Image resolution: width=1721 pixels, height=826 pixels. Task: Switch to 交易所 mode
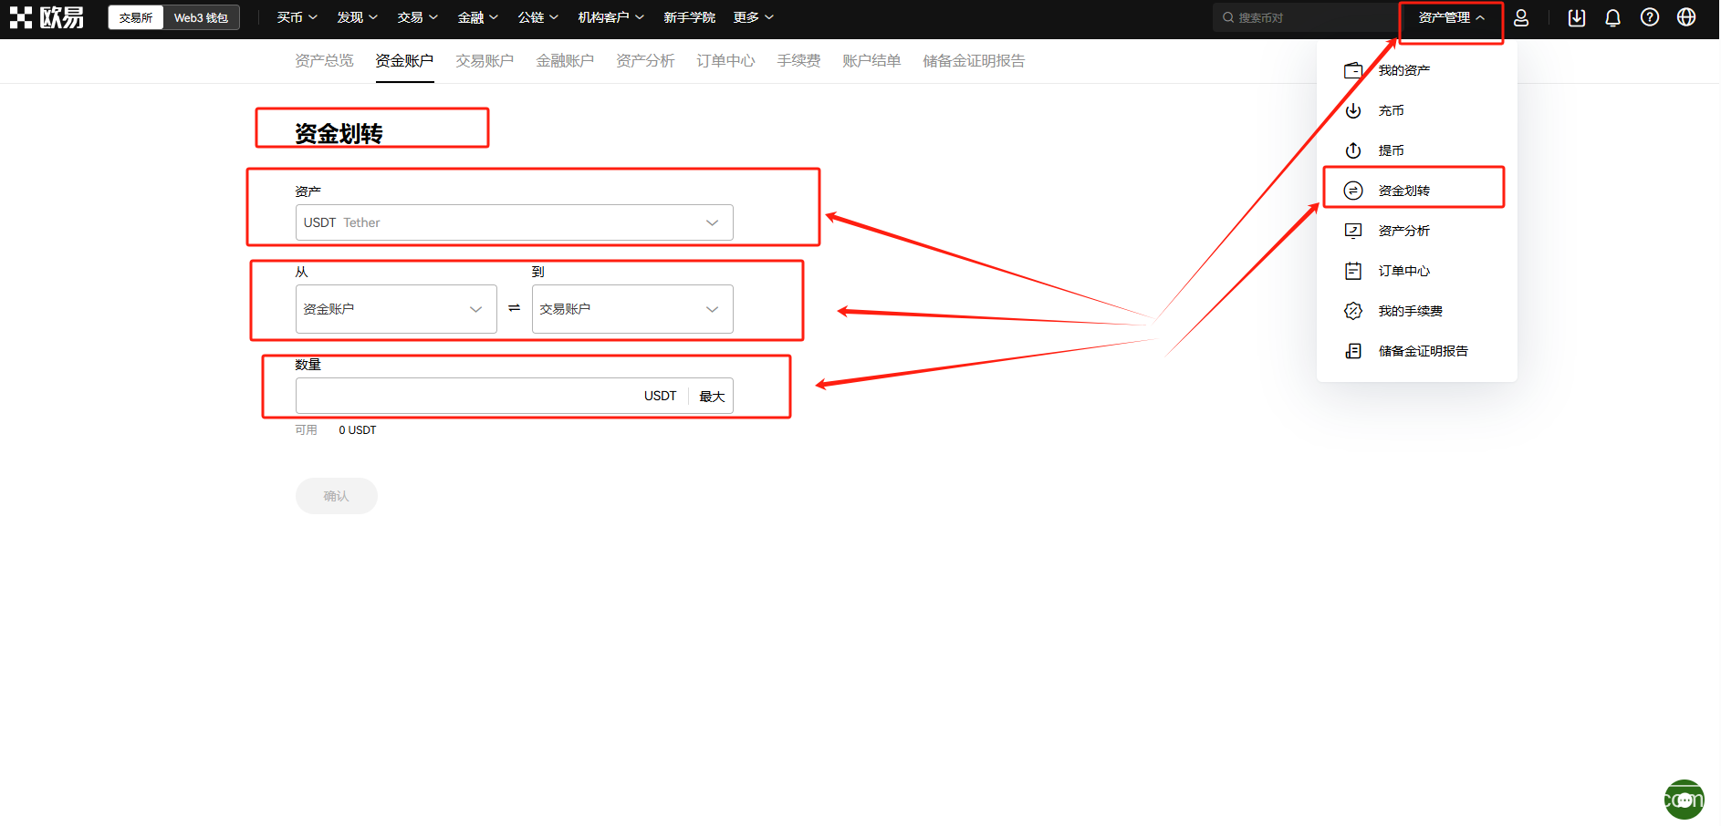136,17
